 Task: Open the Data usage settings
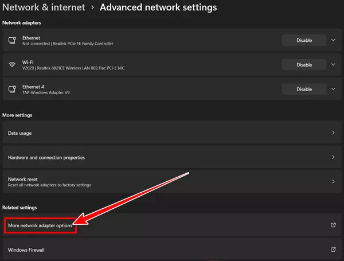[x=20, y=133]
